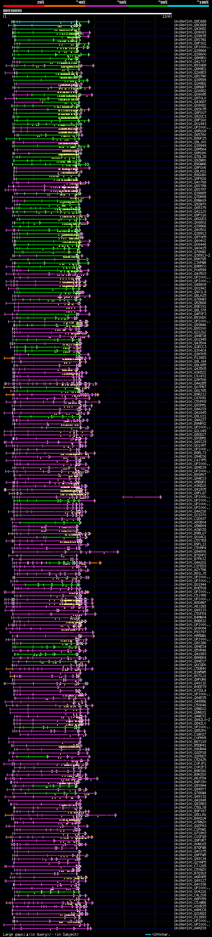Select hit label UniRef100_Q8H9E0

tap(190, 58)
